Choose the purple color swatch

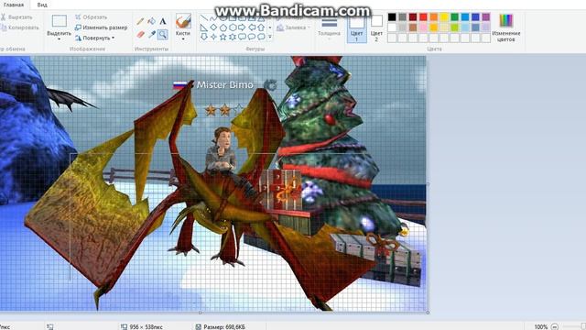[486, 16]
